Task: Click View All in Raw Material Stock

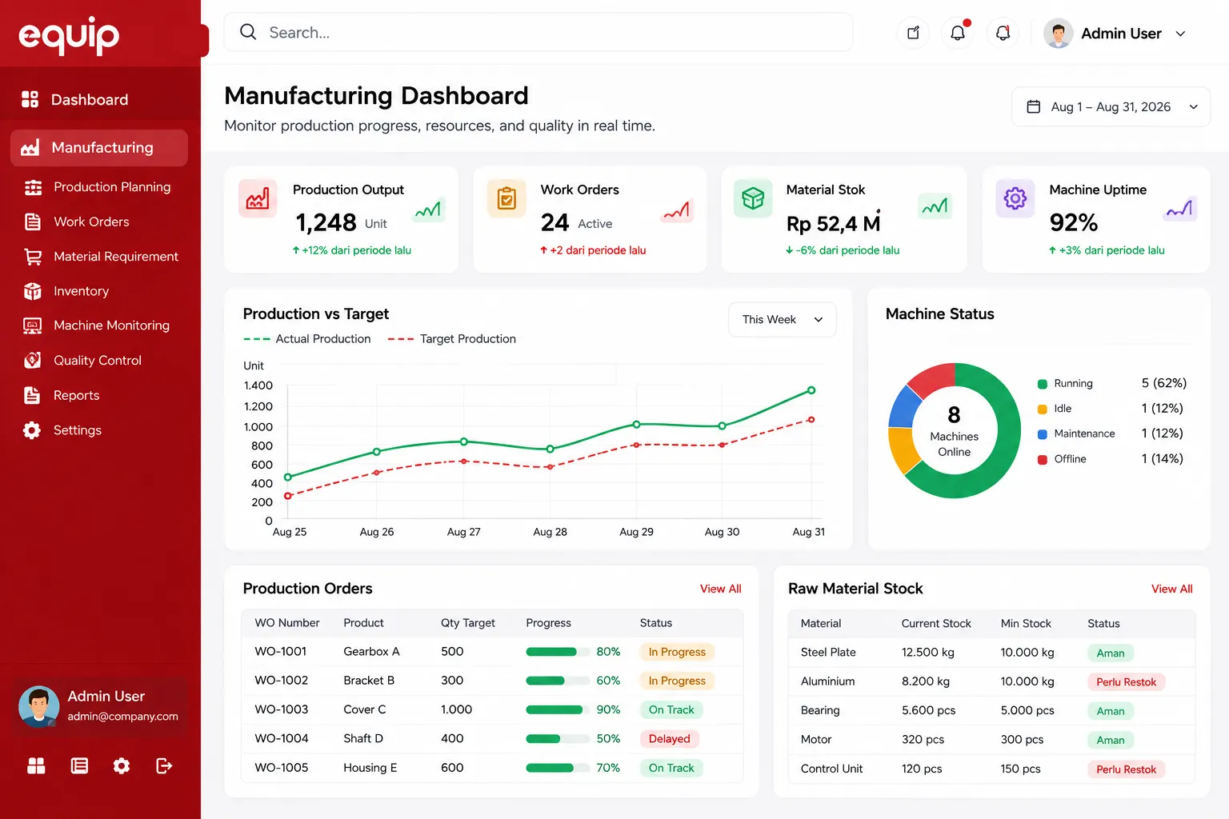Action: tap(1171, 589)
